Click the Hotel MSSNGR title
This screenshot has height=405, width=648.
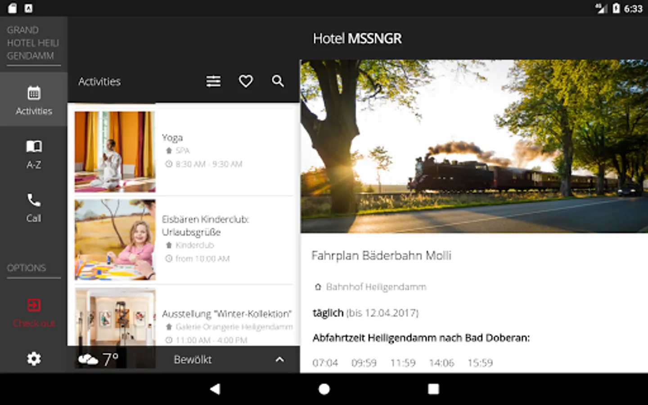(357, 39)
